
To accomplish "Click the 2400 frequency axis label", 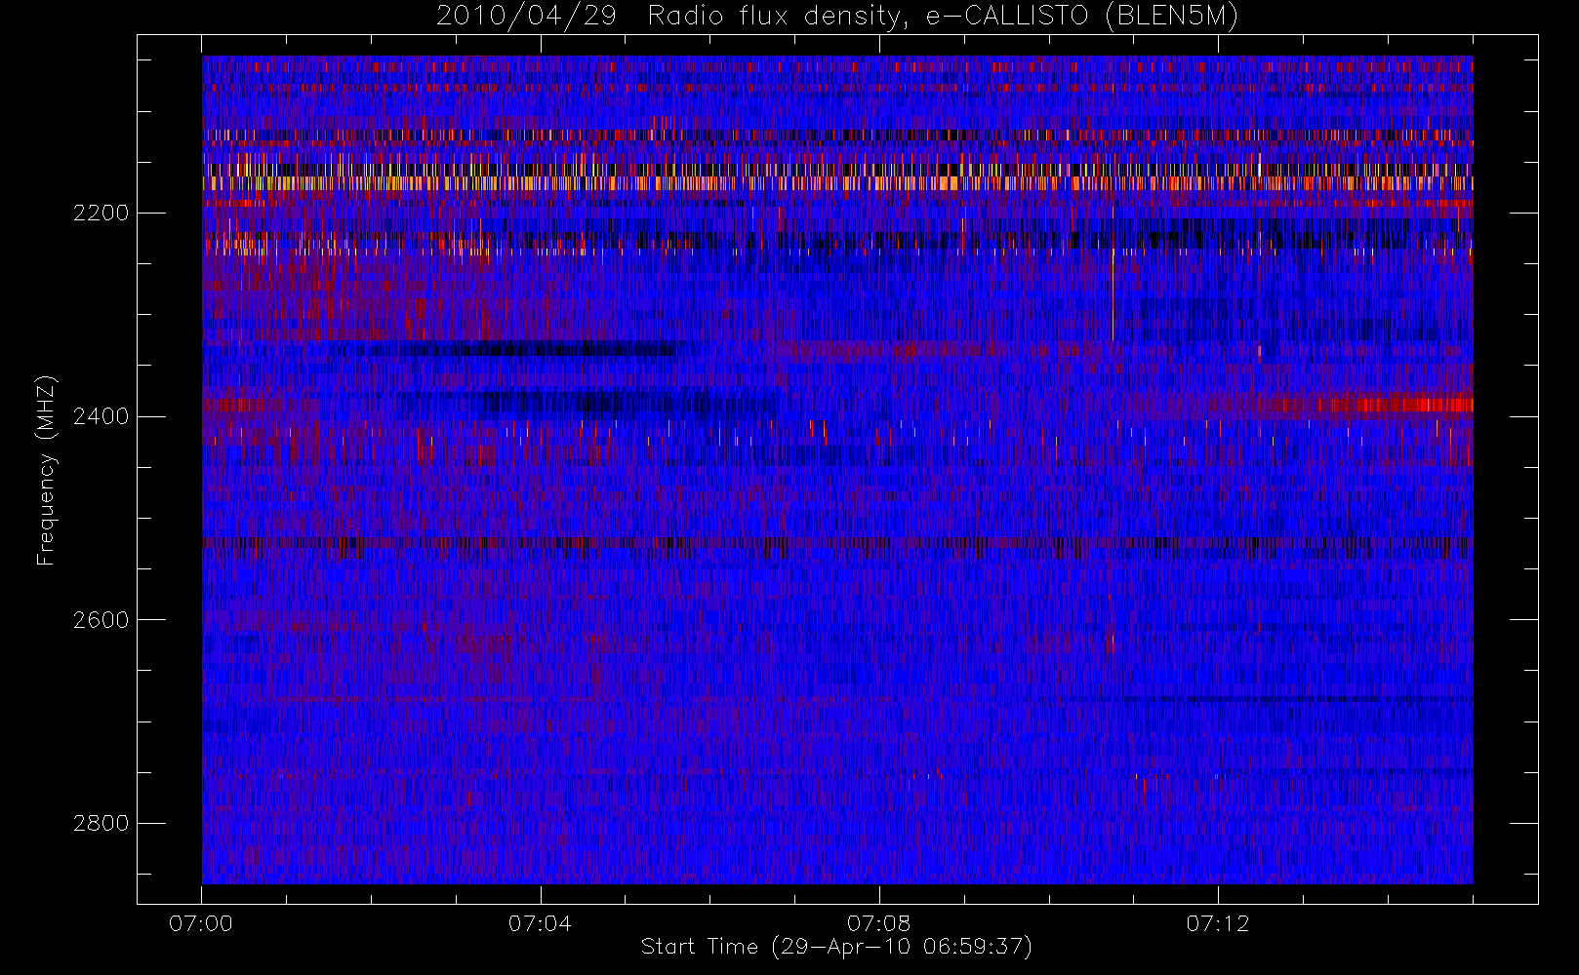I will tap(101, 417).
